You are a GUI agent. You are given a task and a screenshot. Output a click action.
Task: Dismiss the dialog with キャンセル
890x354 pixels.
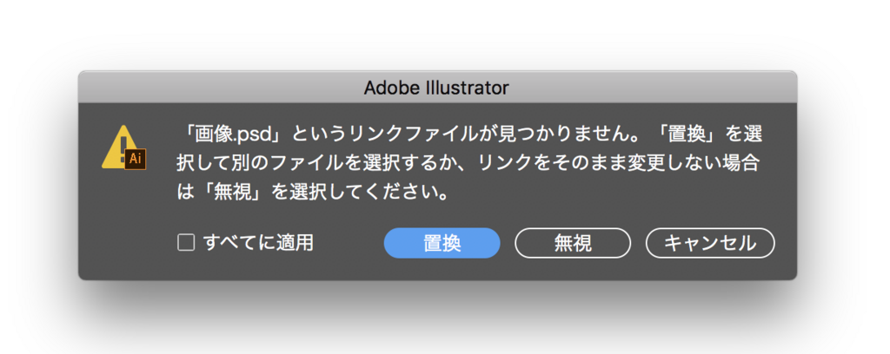pos(710,243)
